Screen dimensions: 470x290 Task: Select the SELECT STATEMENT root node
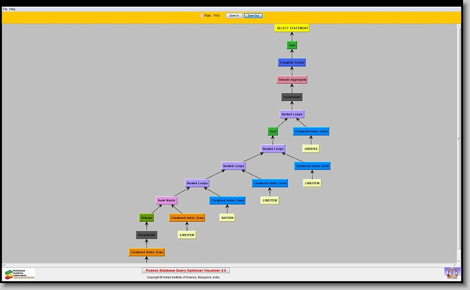click(x=292, y=28)
